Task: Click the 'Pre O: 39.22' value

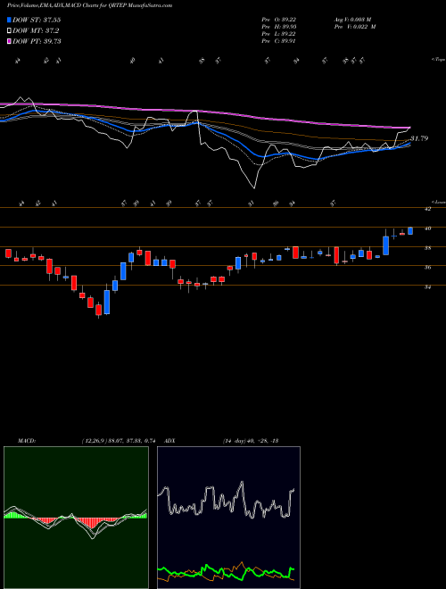Action: 278,20
